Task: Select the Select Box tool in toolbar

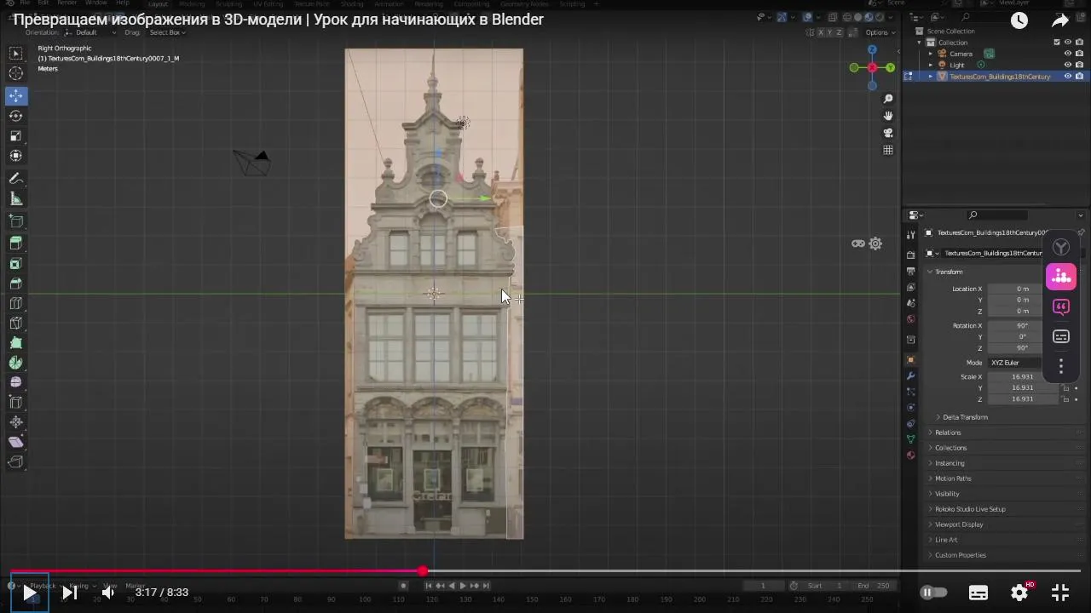Action: [16, 54]
